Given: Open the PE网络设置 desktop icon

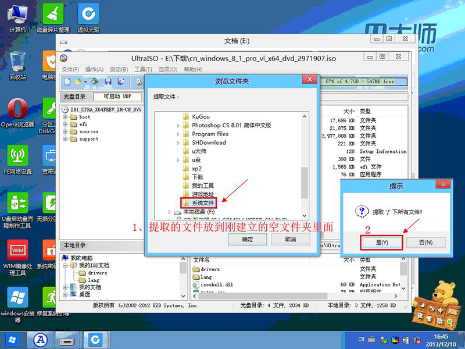Looking at the screenshot, I should [18, 160].
